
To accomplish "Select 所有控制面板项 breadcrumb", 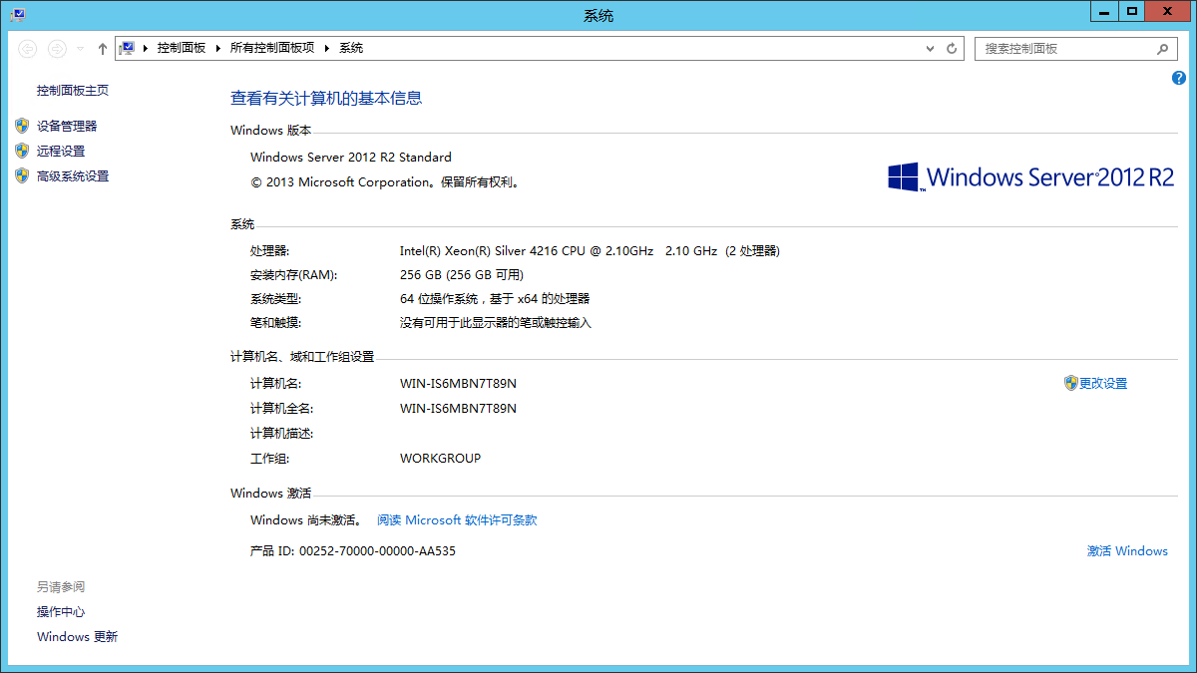I will [x=272, y=48].
